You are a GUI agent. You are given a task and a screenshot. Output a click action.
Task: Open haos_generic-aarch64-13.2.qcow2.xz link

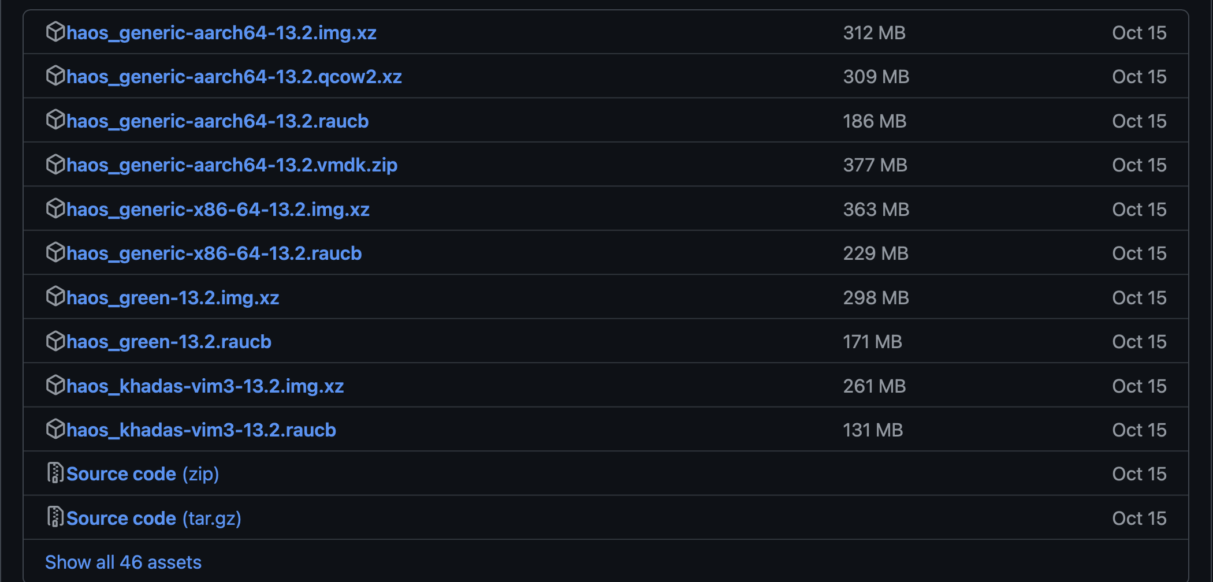(234, 77)
